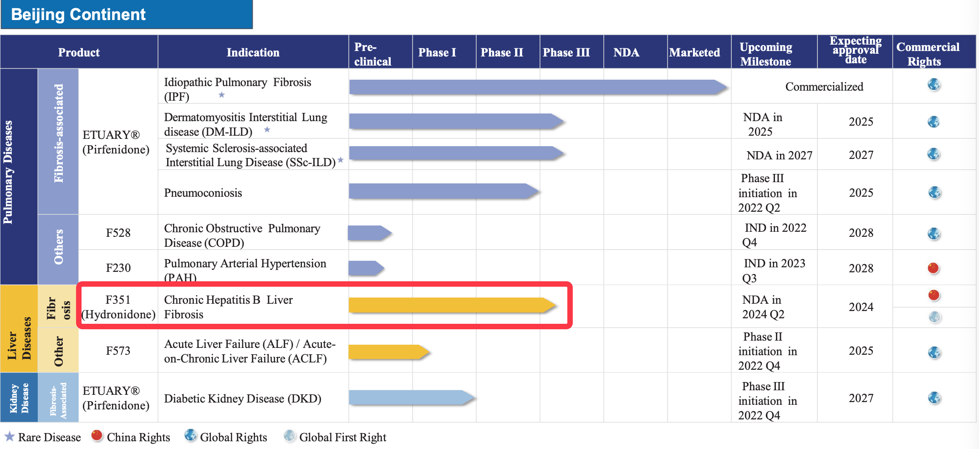Click the 2028 approval date in F230 row
979x449 pixels.
click(x=861, y=268)
